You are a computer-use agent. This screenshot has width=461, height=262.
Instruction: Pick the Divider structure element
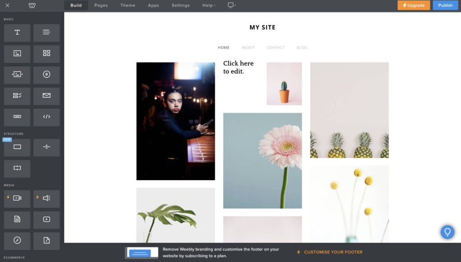pos(46,147)
